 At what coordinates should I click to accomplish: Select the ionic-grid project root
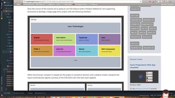click(9, 5)
